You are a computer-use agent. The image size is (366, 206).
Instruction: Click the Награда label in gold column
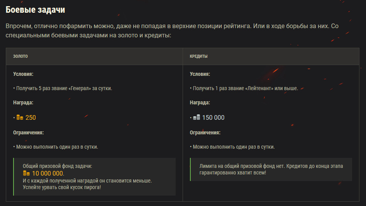coord(23,102)
